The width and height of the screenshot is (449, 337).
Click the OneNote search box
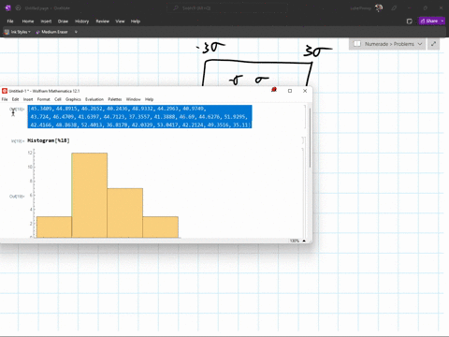227,8
